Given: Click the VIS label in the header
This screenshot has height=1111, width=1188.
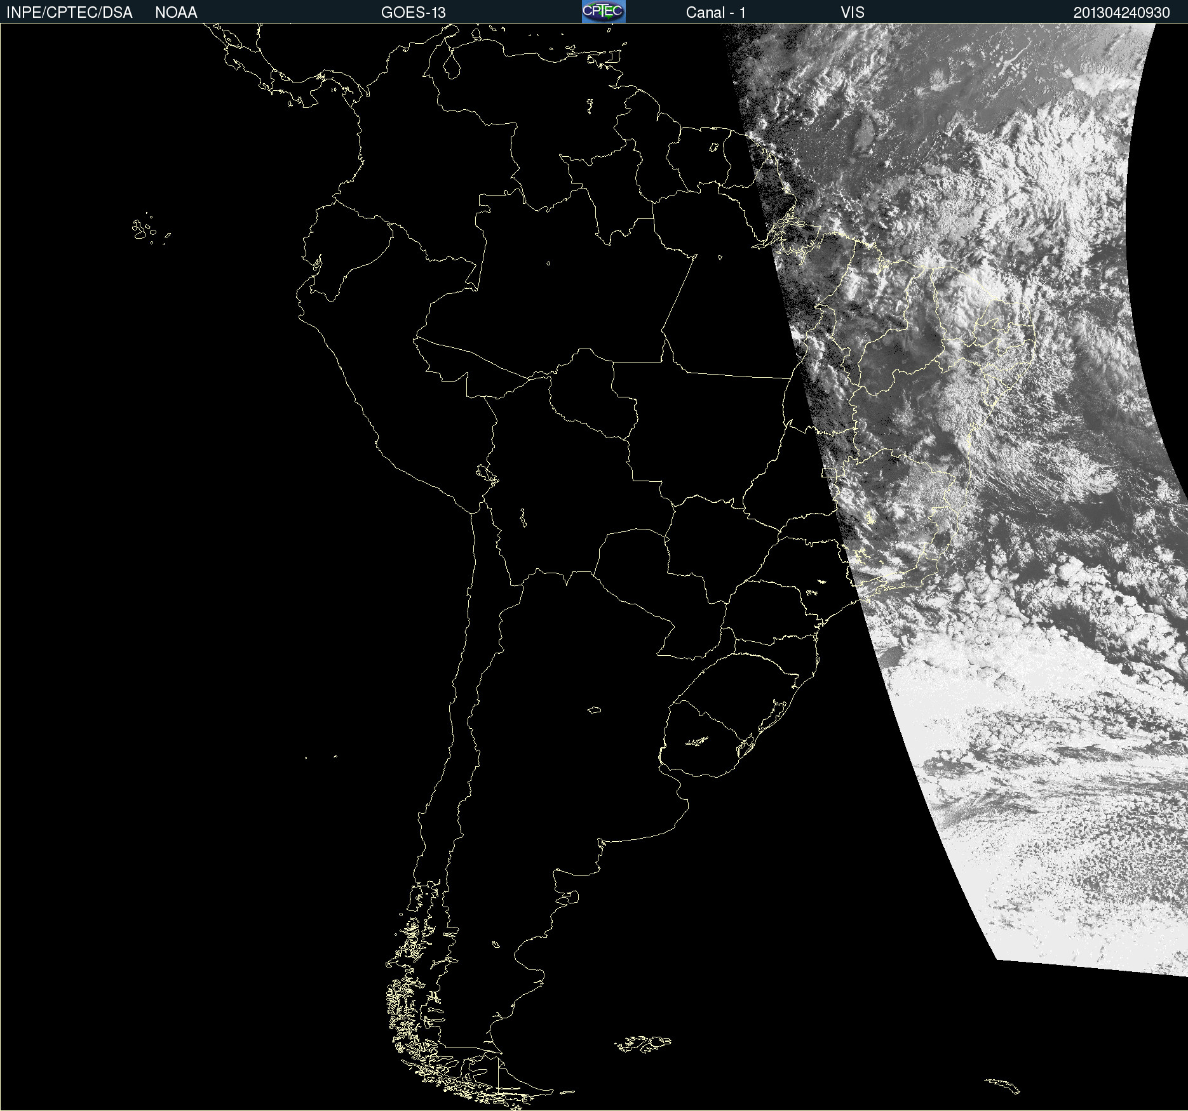Looking at the screenshot, I should 853,13.
